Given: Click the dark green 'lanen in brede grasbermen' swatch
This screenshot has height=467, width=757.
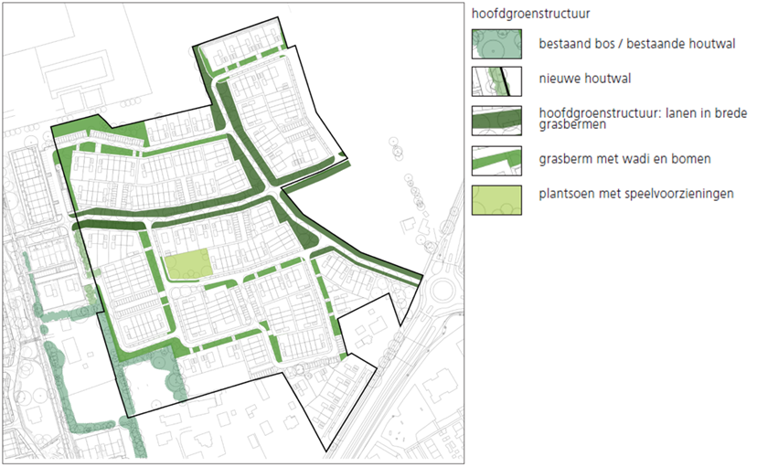Looking at the screenshot, I should coord(496,121).
